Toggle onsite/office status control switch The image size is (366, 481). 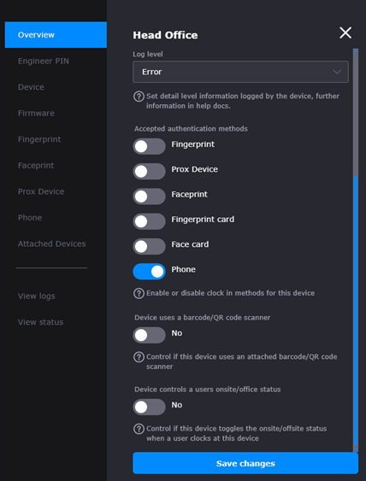click(150, 407)
